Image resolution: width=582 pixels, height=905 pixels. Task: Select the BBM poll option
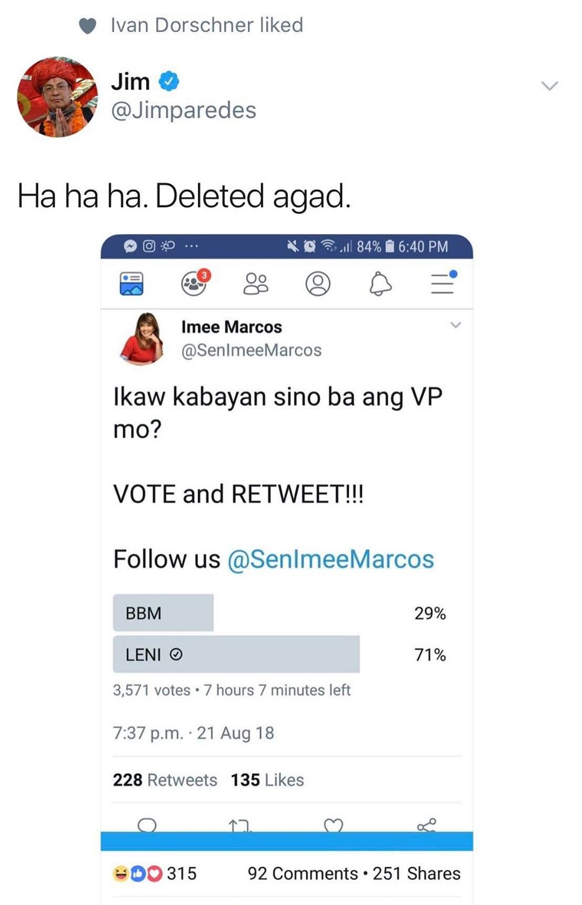(279, 613)
